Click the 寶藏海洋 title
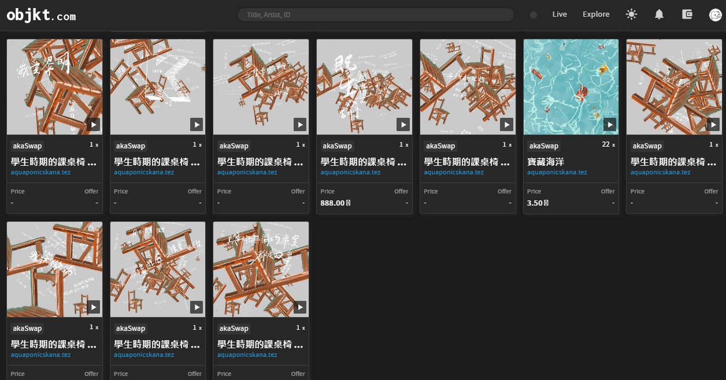This screenshot has width=726, height=380. 543,162
